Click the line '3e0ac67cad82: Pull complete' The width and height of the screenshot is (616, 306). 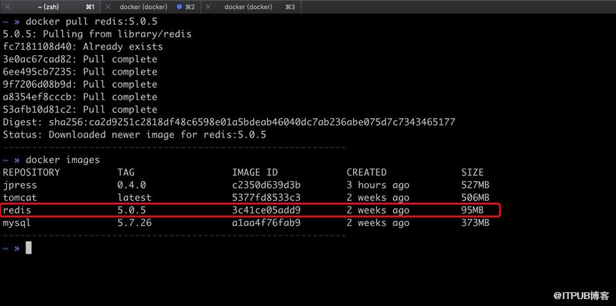point(80,59)
